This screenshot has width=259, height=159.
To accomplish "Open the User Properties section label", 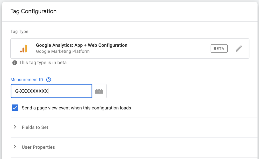I will coord(38,147).
